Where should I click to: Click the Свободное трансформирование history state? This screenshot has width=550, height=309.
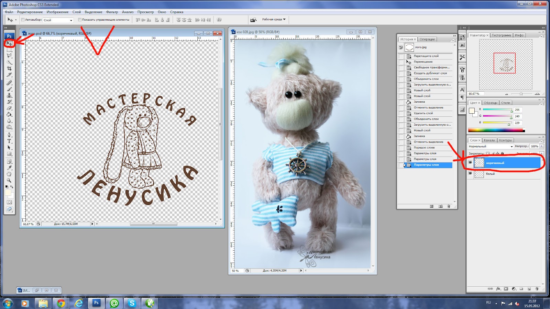pos(431,68)
